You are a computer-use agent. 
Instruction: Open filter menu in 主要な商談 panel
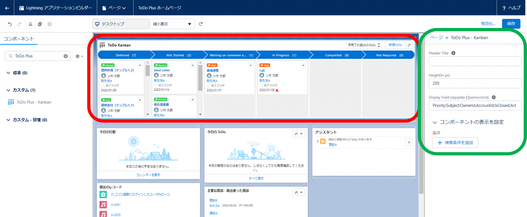click(x=299, y=192)
